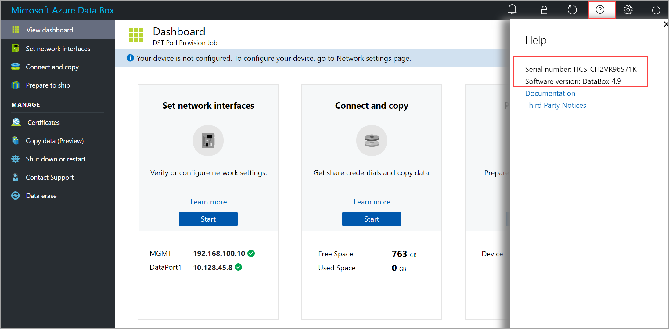Click the power icon in header
This screenshot has width=669, height=329.
pyautogui.click(x=656, y=10)
